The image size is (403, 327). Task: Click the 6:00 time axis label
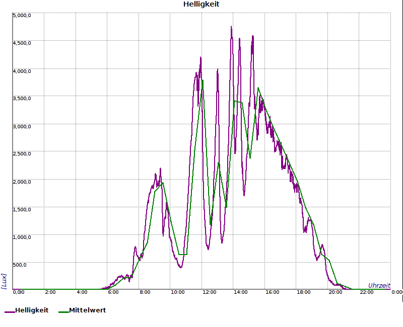(113, 292)
